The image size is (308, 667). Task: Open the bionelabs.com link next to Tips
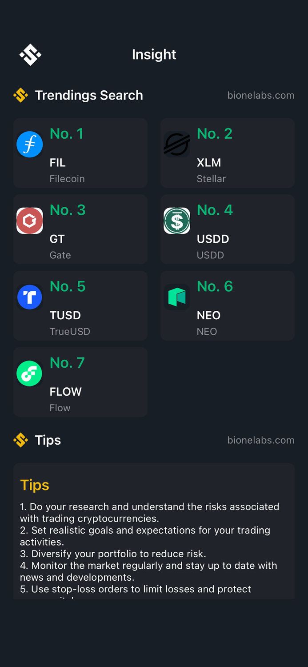click(260, 440)
